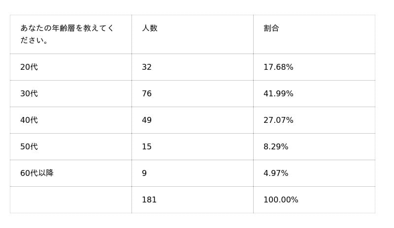Select the cell showing 9 people
The image size is (394, 228).
point(144,173)
